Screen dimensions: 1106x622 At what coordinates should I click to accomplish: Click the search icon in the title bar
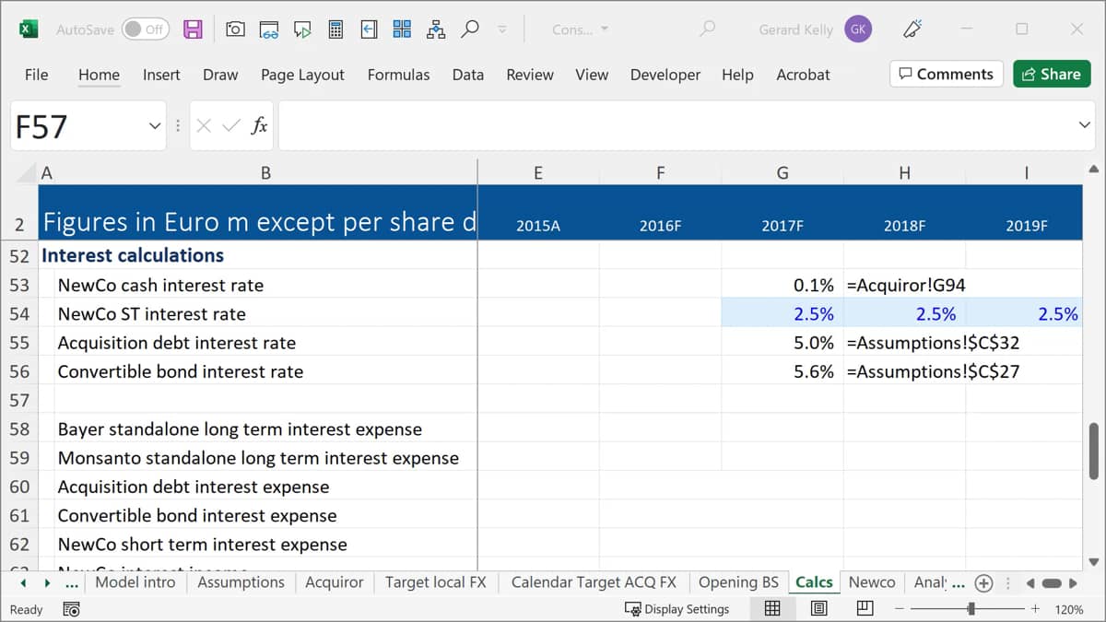pyautogui.click(x=707, y=29)
